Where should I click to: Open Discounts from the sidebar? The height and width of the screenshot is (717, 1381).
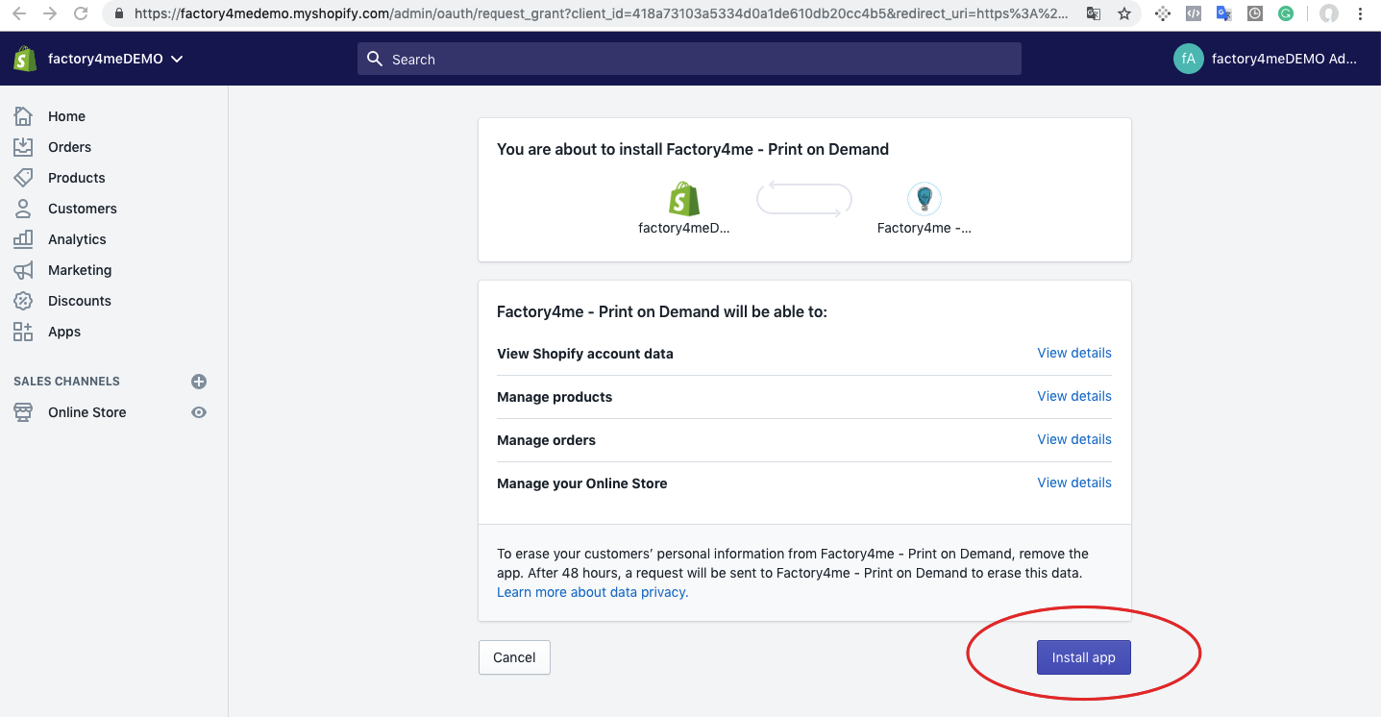[79, 301]
